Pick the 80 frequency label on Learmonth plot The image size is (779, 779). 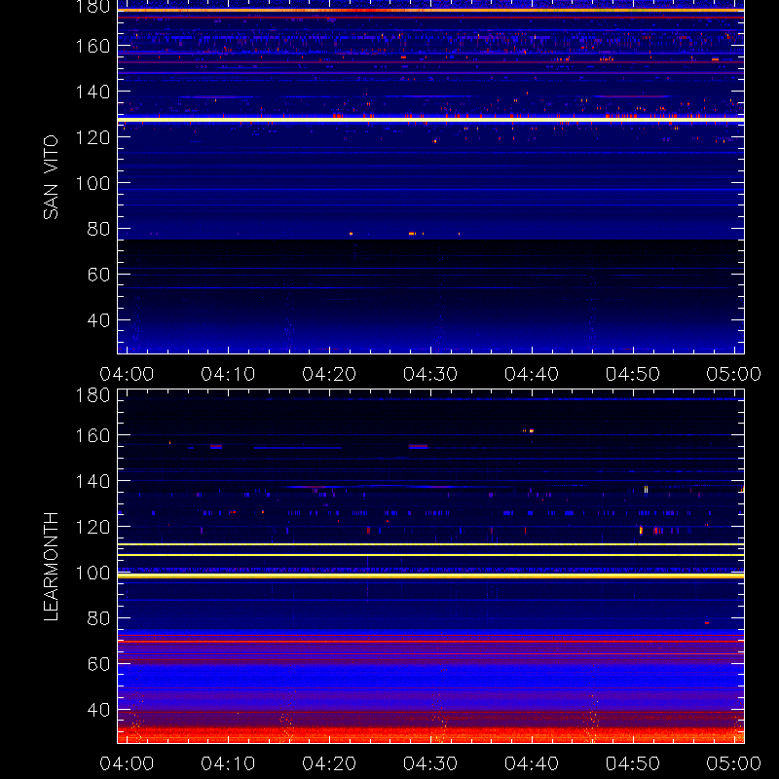click(x=98, y=618)
